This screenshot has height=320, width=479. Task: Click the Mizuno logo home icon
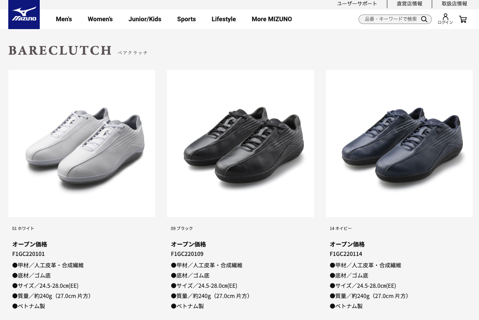24,15
